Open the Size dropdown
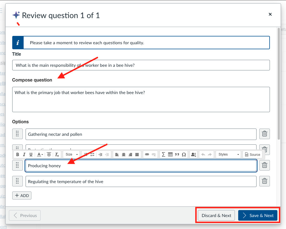Viewport: 286px width, 229px height. [71, 154]
